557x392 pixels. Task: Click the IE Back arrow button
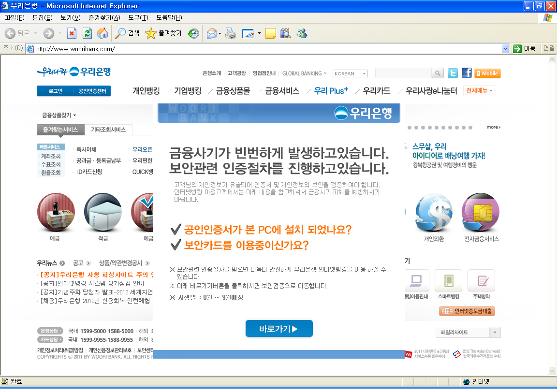click(x=10, y=33)
